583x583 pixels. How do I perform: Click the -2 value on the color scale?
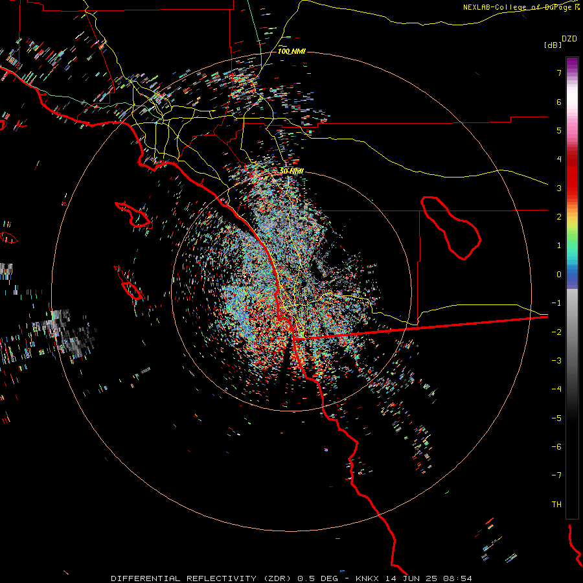coord(556,332)
